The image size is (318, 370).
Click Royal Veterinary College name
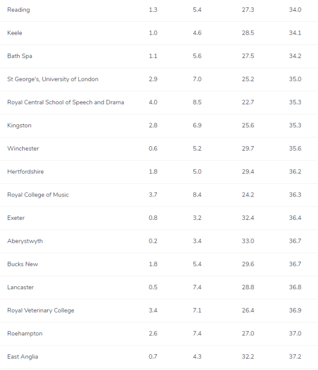(41, 311)
